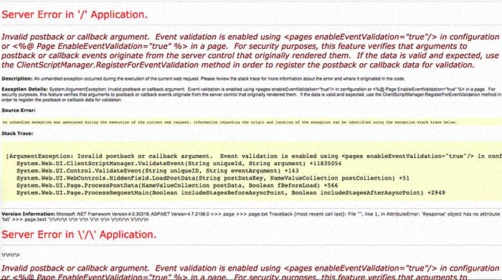
Task: Click the 'Version Information:' label
Action: (x=28, y=214)
